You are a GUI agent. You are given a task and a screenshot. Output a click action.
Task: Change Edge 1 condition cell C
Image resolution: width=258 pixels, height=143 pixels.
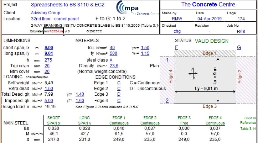pyautogui.click(x=119, y=83)
